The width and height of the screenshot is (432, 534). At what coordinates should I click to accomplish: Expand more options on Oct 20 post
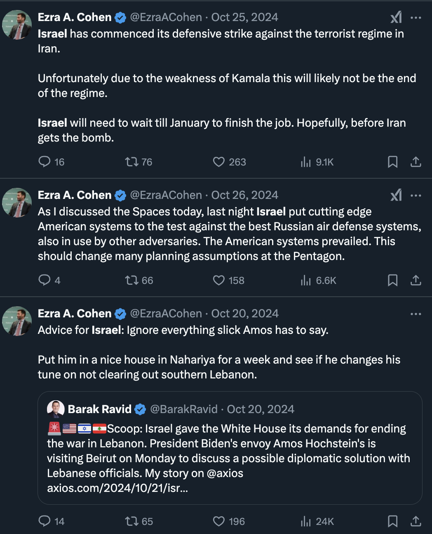pos(416,314)
